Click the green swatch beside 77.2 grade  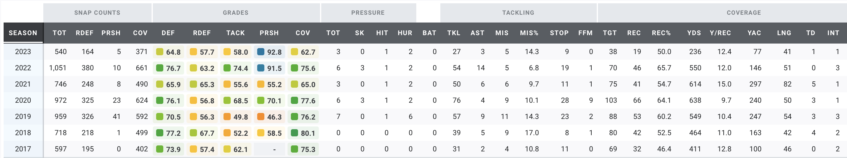pyautogui.click(x=159, y=133)
